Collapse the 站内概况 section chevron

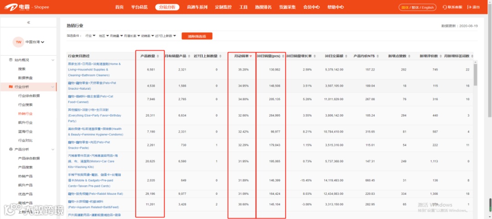pyautogui.click(x=53, y=60)
